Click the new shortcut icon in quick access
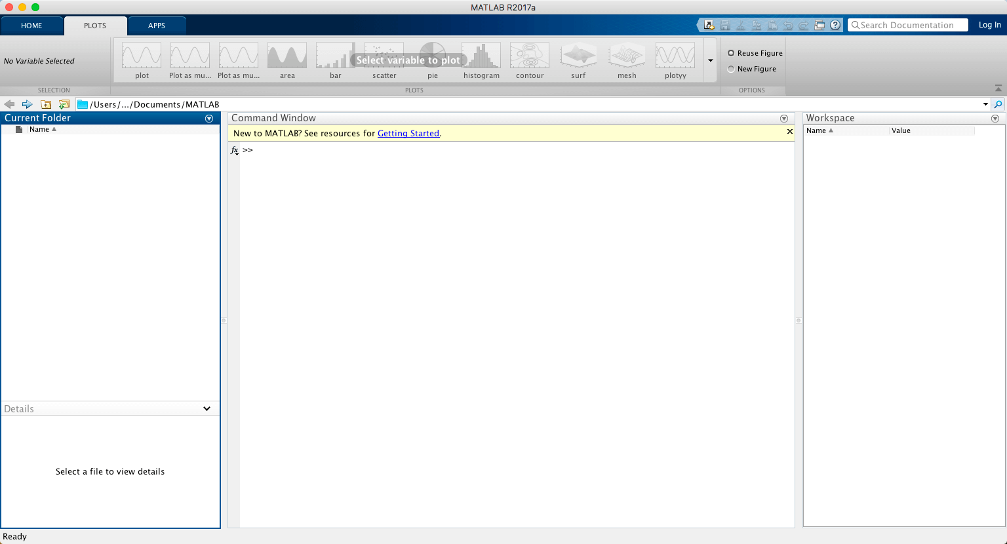 709,25
